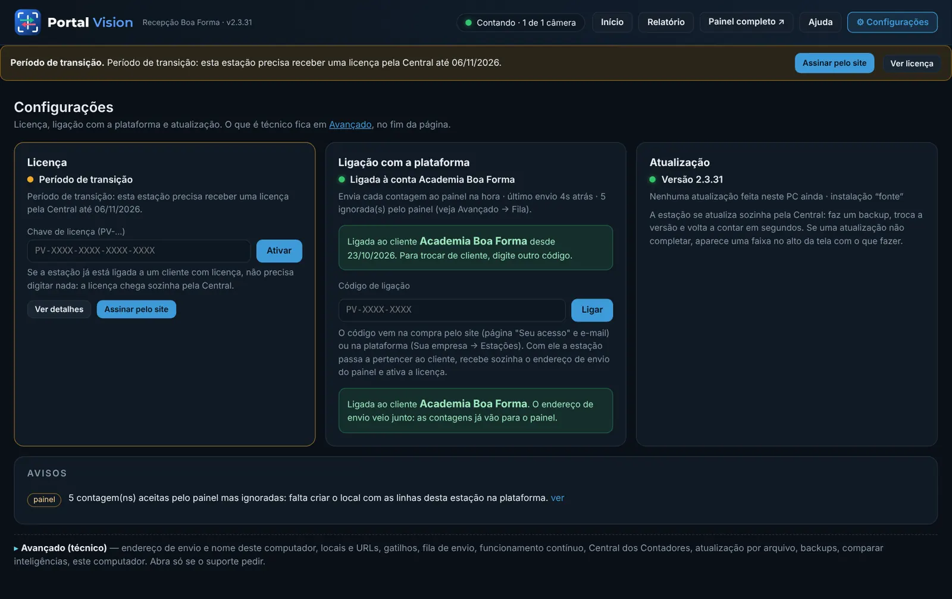
Task: Click the green counting status dot
Action: click(468, 23)
